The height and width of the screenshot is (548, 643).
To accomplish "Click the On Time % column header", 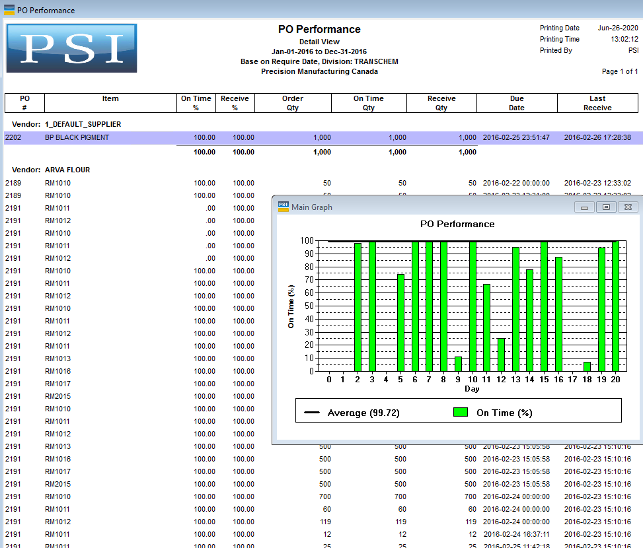I will (196, 103).
